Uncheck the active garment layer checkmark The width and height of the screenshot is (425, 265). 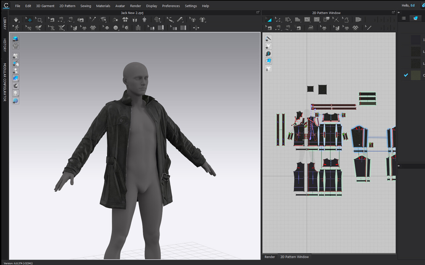[x=406, y=75]
